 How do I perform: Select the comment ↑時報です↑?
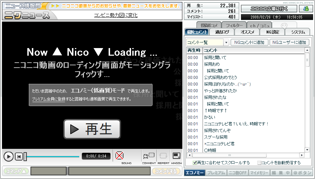click(216, 110)
